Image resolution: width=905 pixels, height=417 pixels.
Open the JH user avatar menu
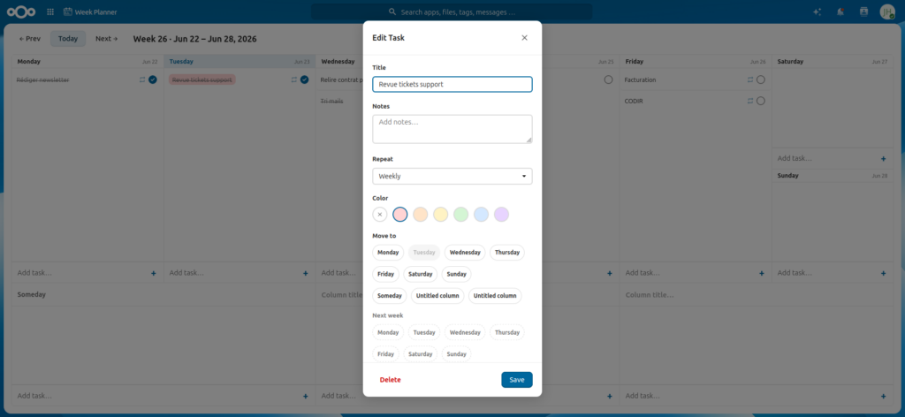point(887,11)
